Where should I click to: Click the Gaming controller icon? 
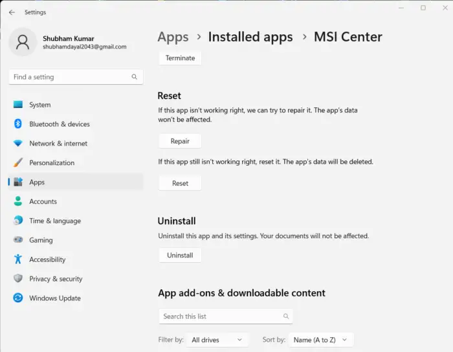coord(18,239)
